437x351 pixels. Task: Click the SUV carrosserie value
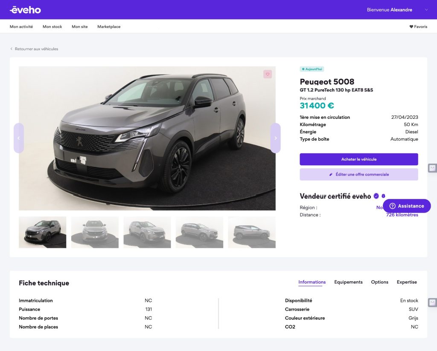[413, 309]
